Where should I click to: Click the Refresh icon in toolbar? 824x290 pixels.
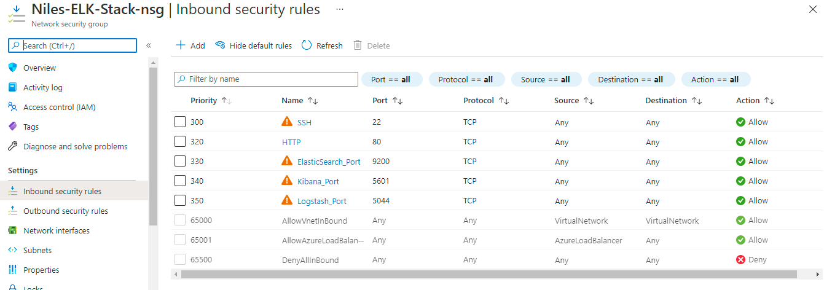tap(307, 45)
